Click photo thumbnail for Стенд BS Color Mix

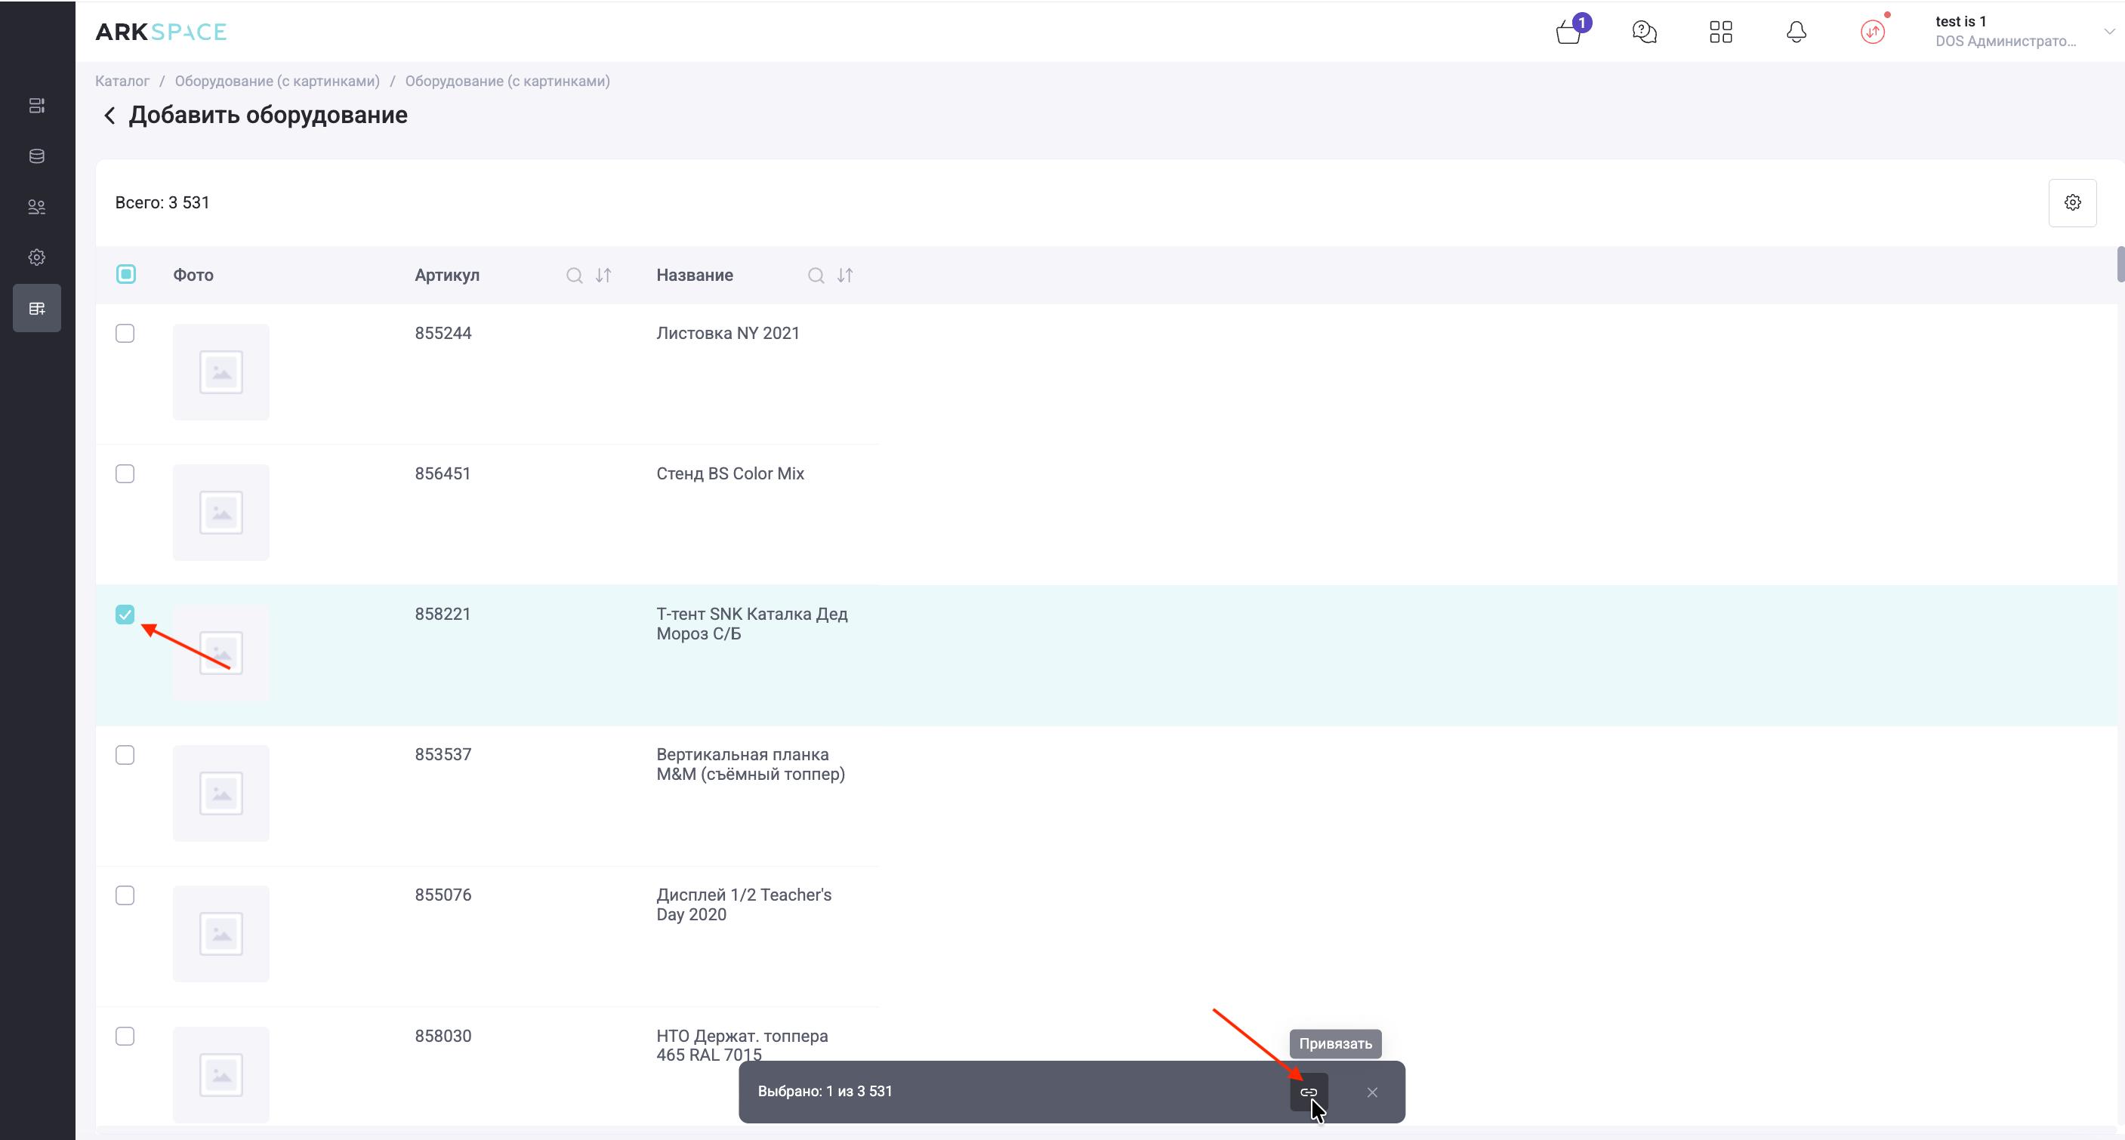pos(221,513)
